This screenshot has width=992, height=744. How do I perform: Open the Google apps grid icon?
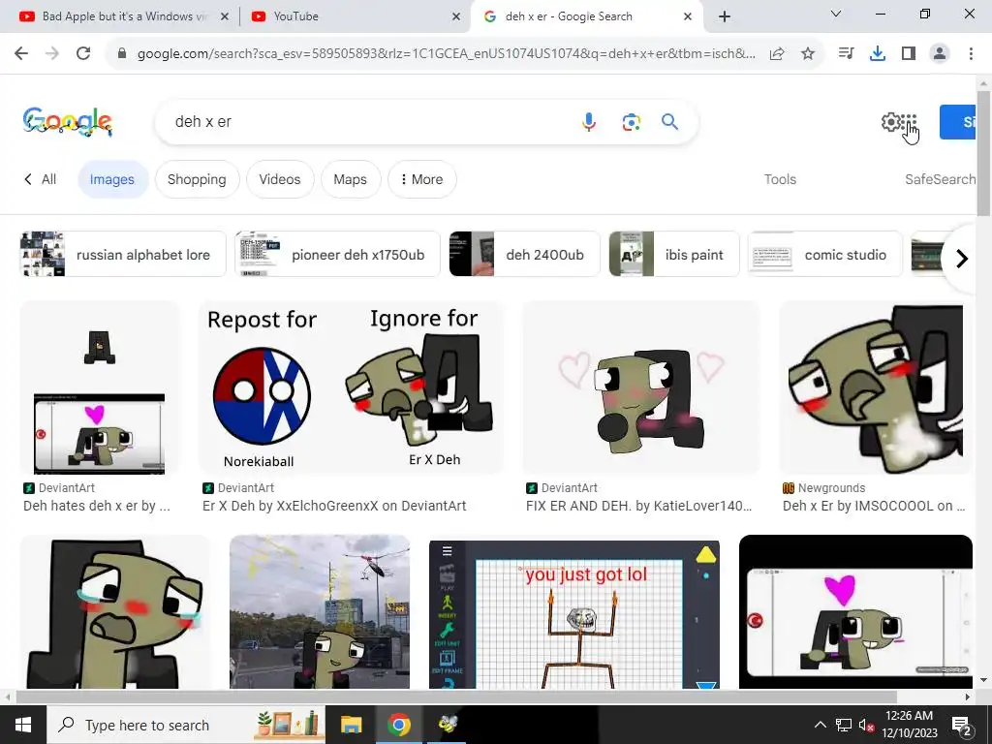coord(909,121)
